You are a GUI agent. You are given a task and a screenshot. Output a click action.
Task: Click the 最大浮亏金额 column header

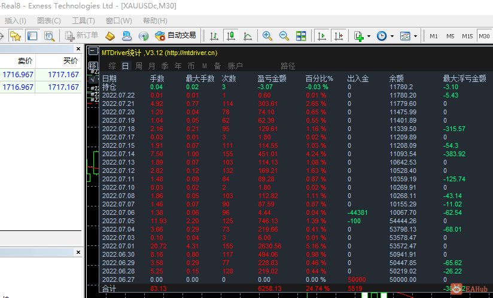[464, 78]
